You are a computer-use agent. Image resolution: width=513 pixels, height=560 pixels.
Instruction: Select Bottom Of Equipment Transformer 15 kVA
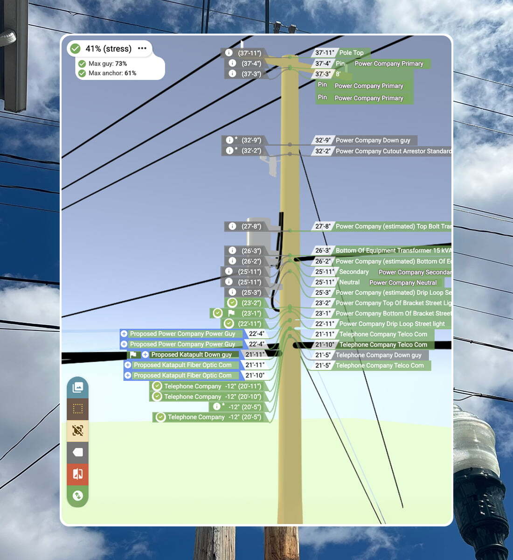coord(394,251)
